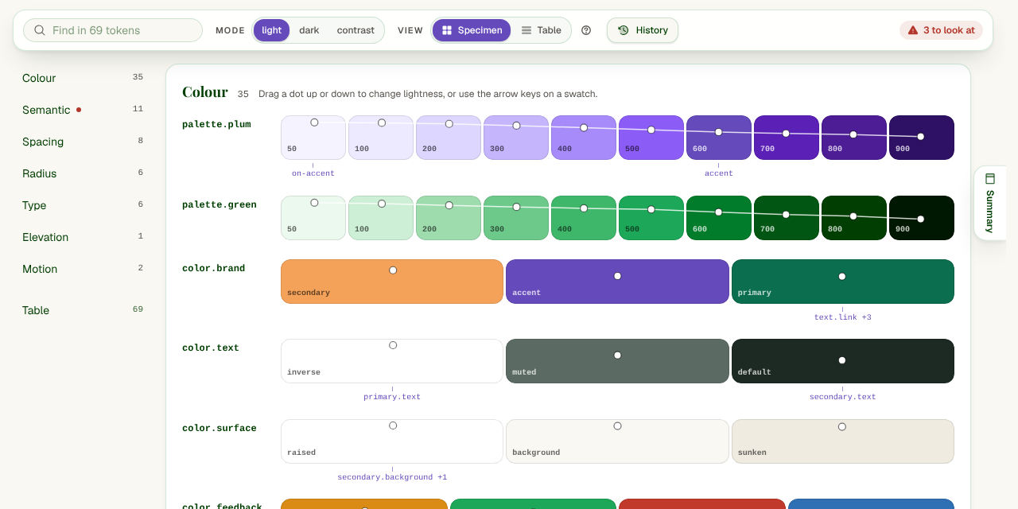The image size is (1018, 509).
Task: Focus the Find in 69 tokens field
Action: coord(113,30)
